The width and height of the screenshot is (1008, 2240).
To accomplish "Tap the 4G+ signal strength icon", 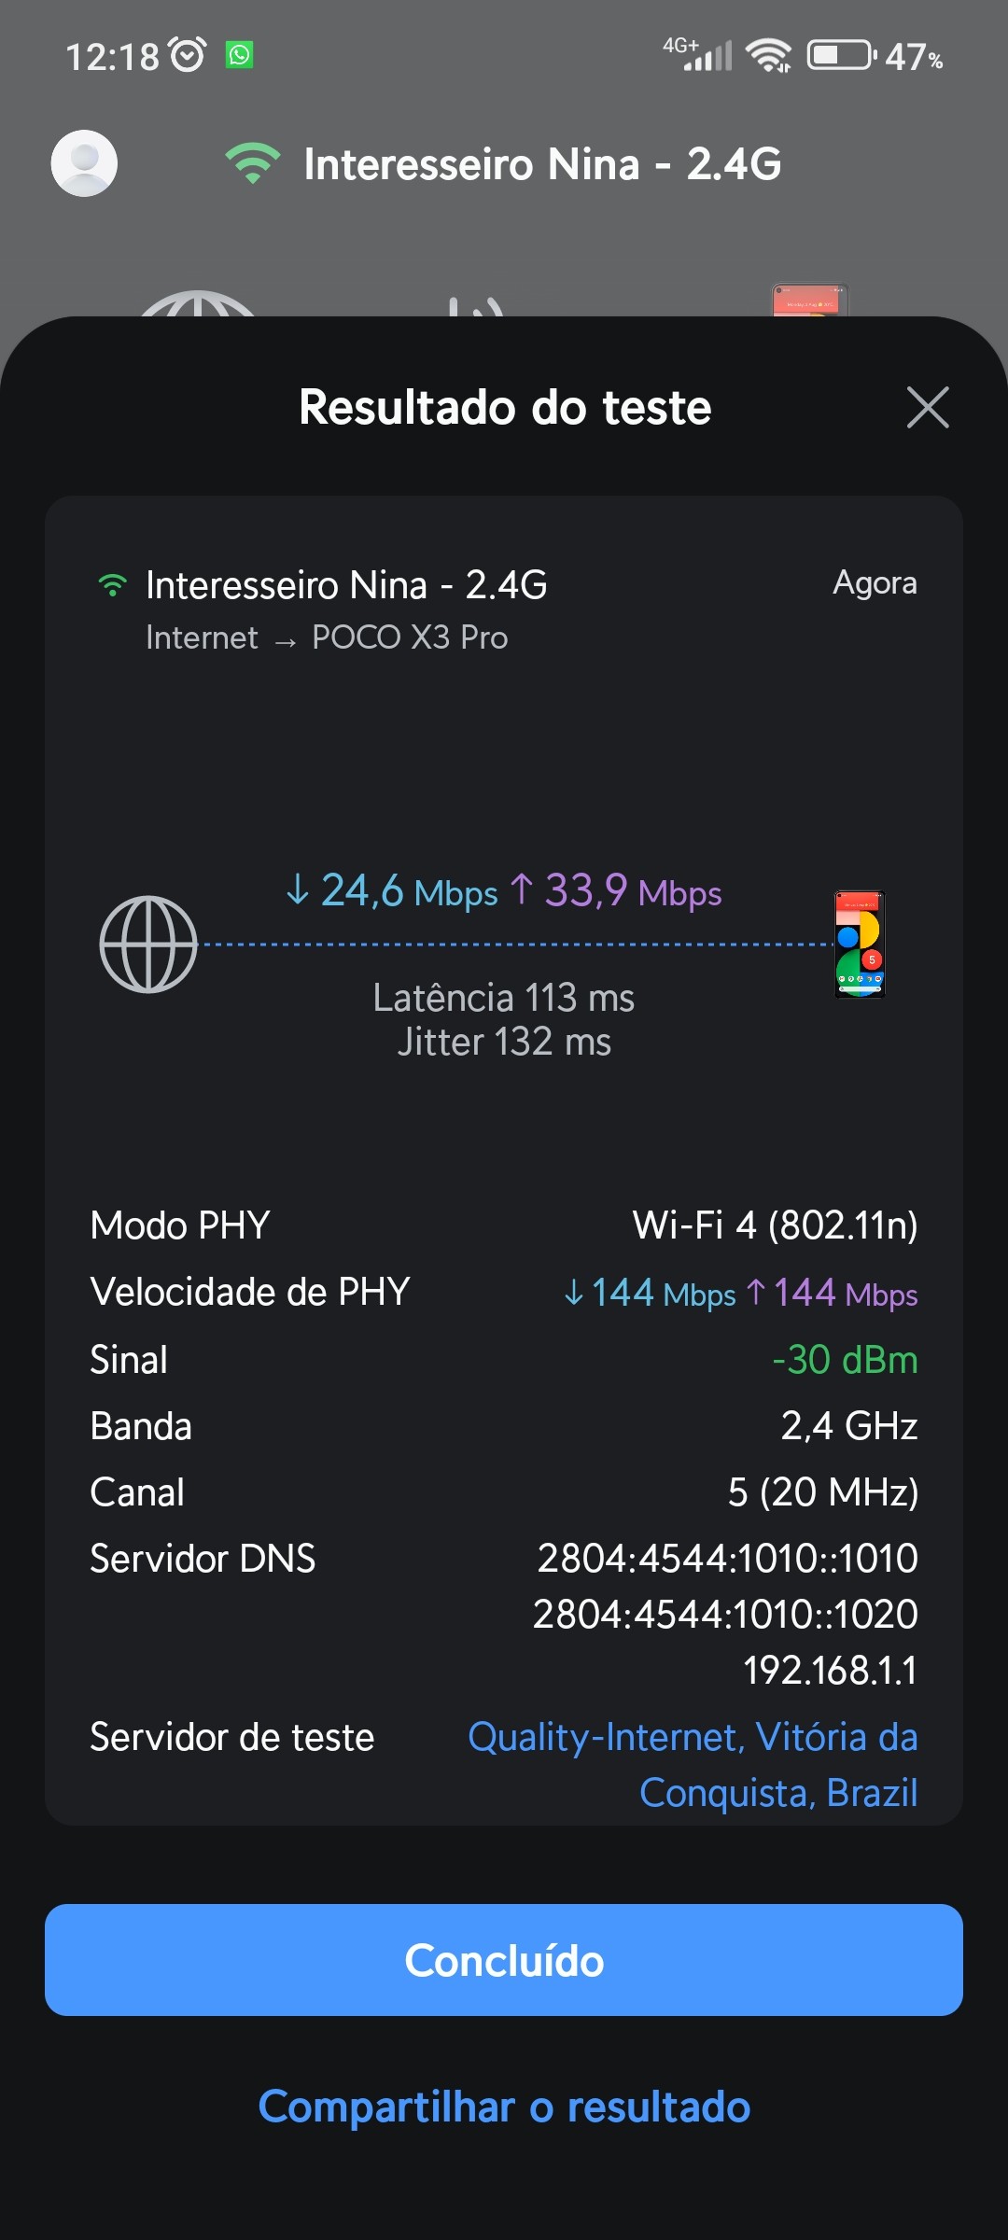I will (x=698, y=55).
